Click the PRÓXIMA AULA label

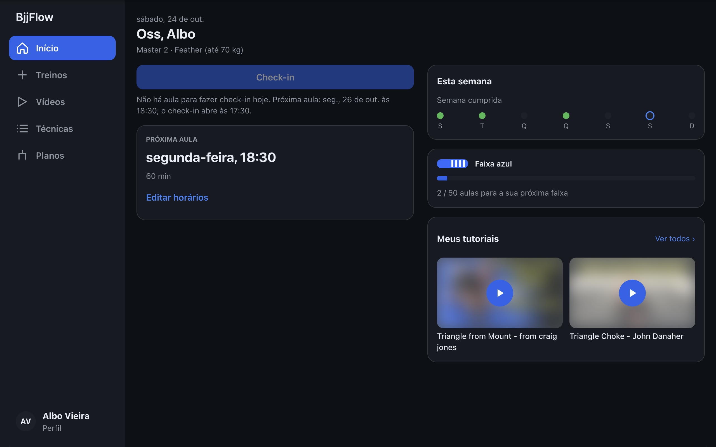click(x=172, y=139)
